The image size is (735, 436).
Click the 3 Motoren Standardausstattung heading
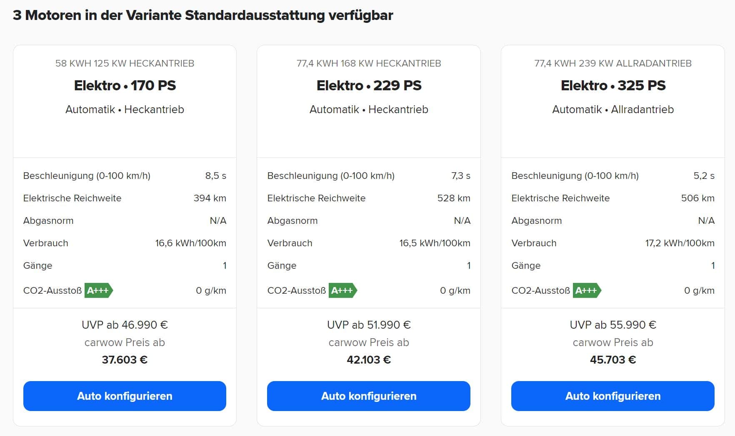[x=203, y=15]
